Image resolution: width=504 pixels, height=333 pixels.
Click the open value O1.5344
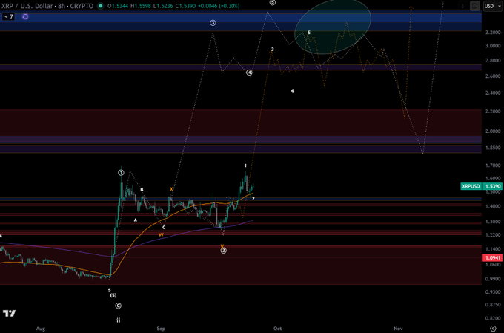pyautogui.click(x=118, y=6)
